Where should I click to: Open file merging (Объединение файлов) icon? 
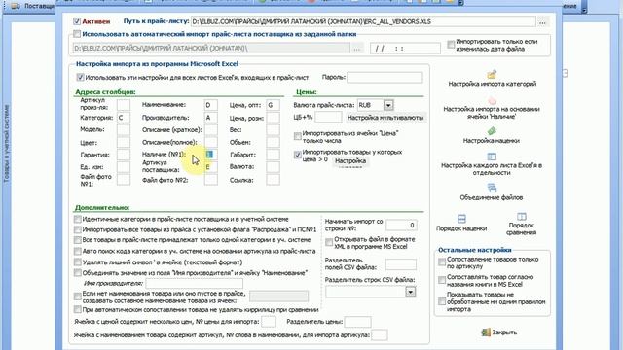pyautogui.click(x=492, y=188)
